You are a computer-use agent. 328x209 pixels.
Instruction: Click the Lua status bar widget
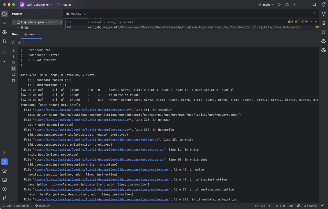point(291,206)
